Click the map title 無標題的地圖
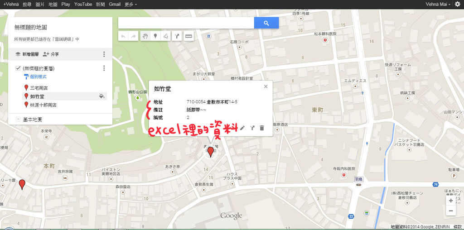 coord(31,28)
